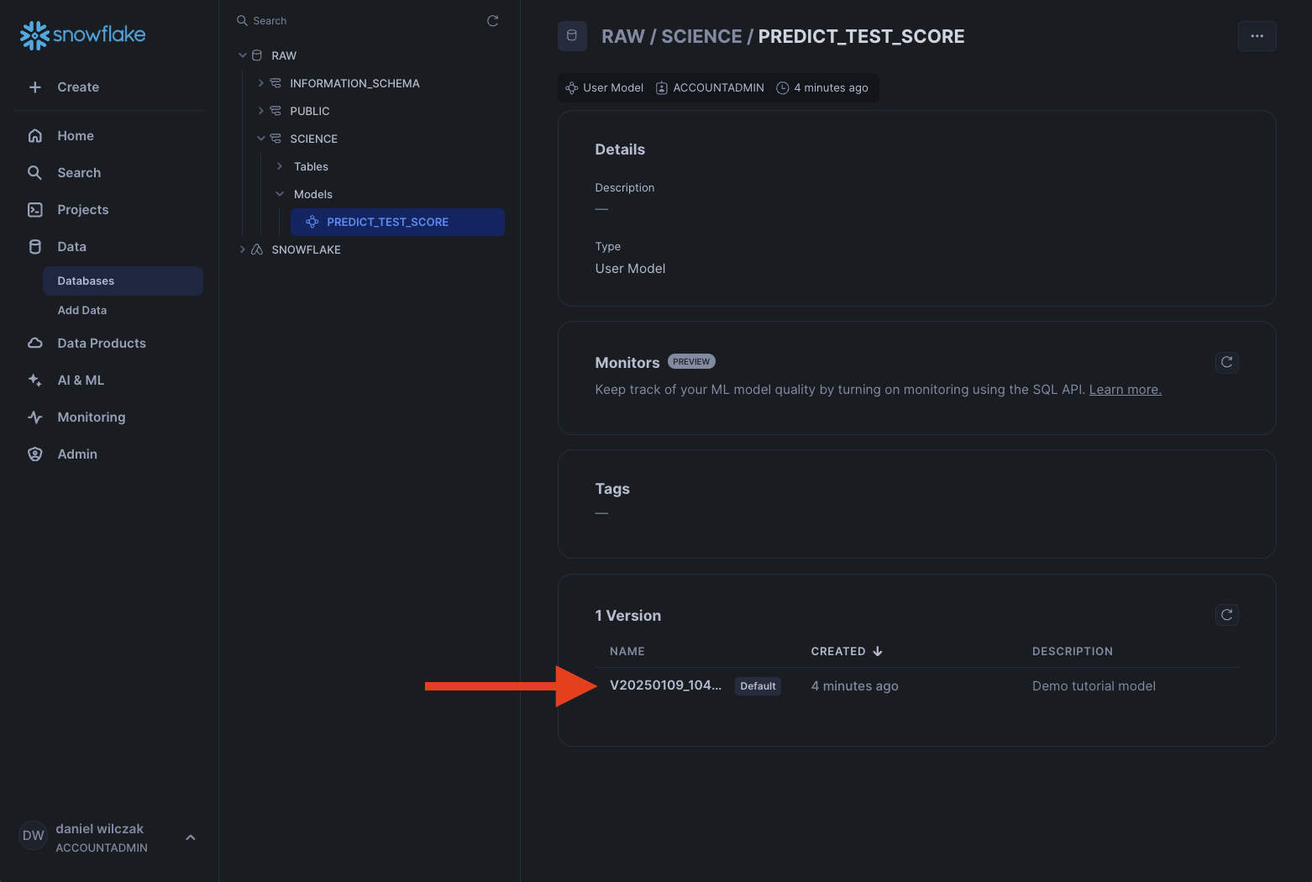Sort versions by CREATED column arrow
The image size is (1312, 882).
tap(878, 651)
